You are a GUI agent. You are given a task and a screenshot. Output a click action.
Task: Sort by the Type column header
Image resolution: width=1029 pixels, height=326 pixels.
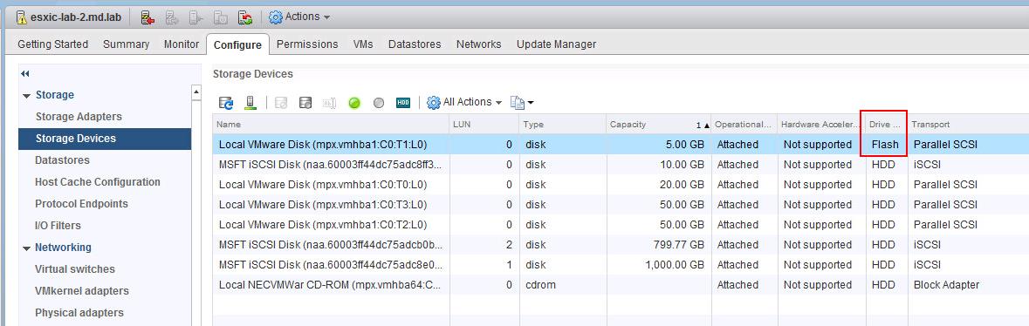[562, 124]
